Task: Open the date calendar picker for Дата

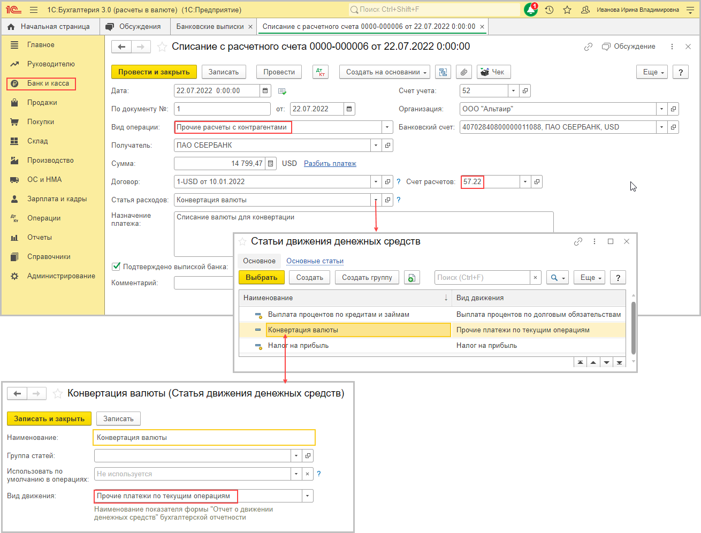Action: coord(265,91)
